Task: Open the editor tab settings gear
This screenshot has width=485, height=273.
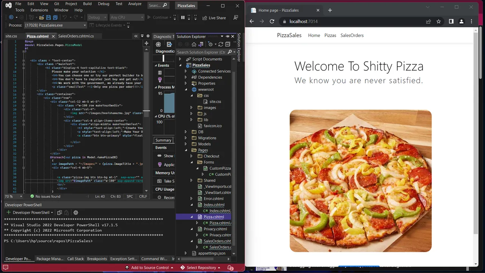Action: click(x=148, y=36)
